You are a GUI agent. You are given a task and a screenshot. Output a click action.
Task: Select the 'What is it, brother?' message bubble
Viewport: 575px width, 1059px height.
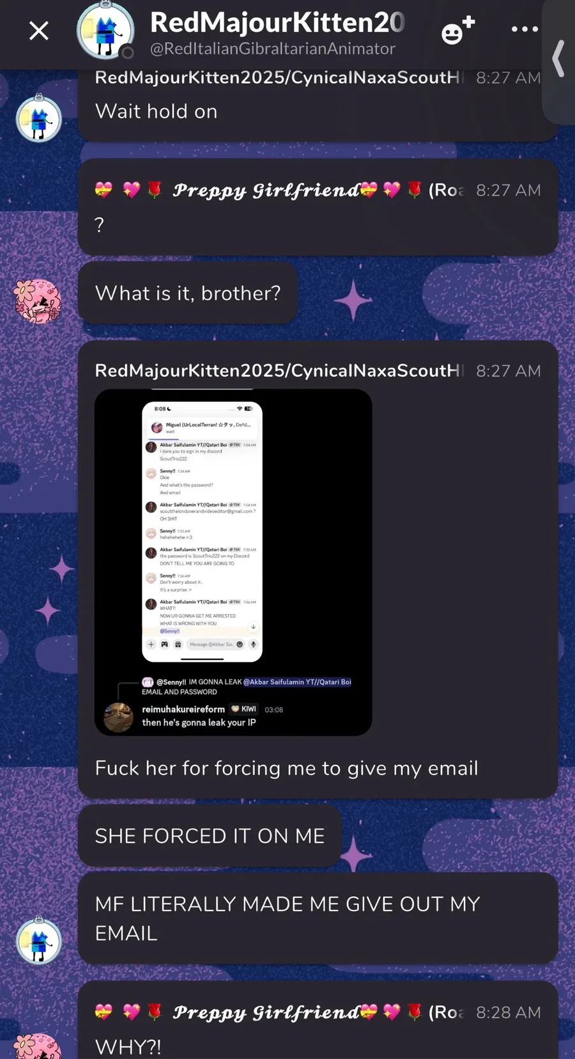click(x=188, y=293)
